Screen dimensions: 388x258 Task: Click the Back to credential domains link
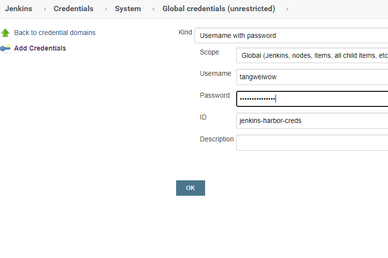(54, 33)
